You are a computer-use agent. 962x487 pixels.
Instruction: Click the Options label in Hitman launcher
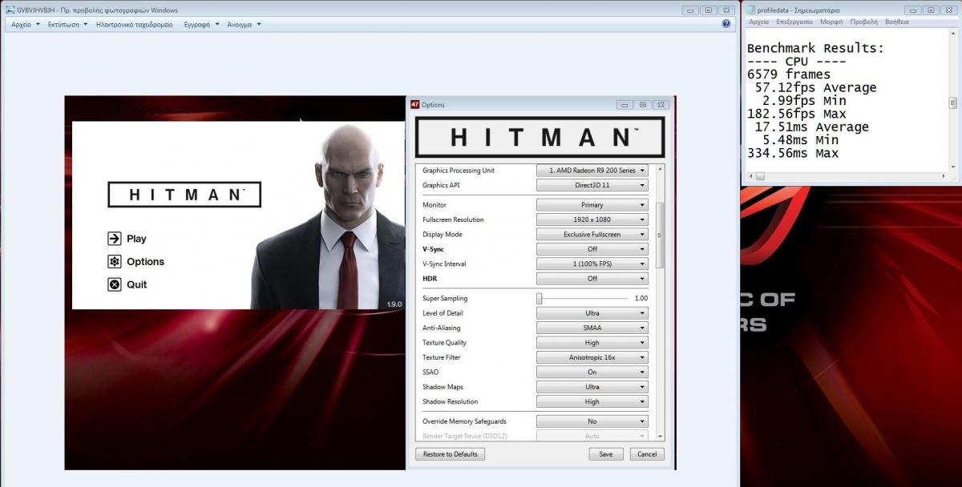(x=145, y=262)
